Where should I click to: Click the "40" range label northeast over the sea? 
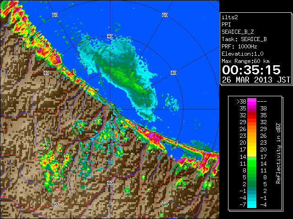[x=174, y=73]
